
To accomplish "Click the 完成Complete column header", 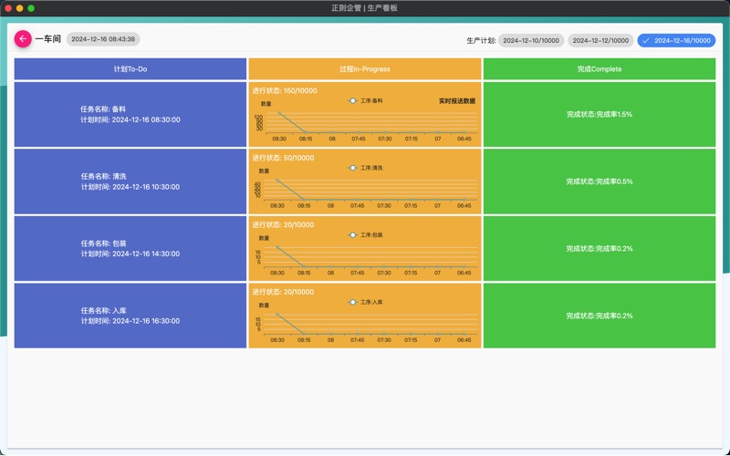I will (599, 69).
